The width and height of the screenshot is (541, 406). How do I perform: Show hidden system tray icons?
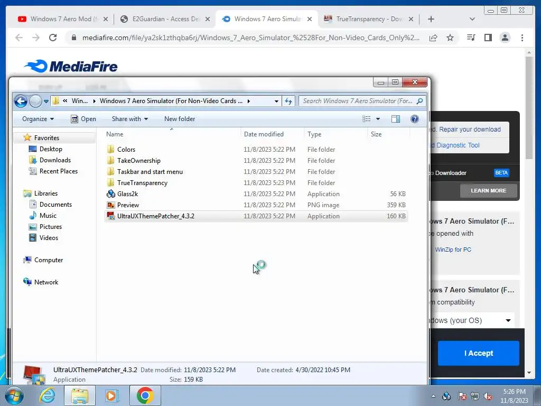433,396
